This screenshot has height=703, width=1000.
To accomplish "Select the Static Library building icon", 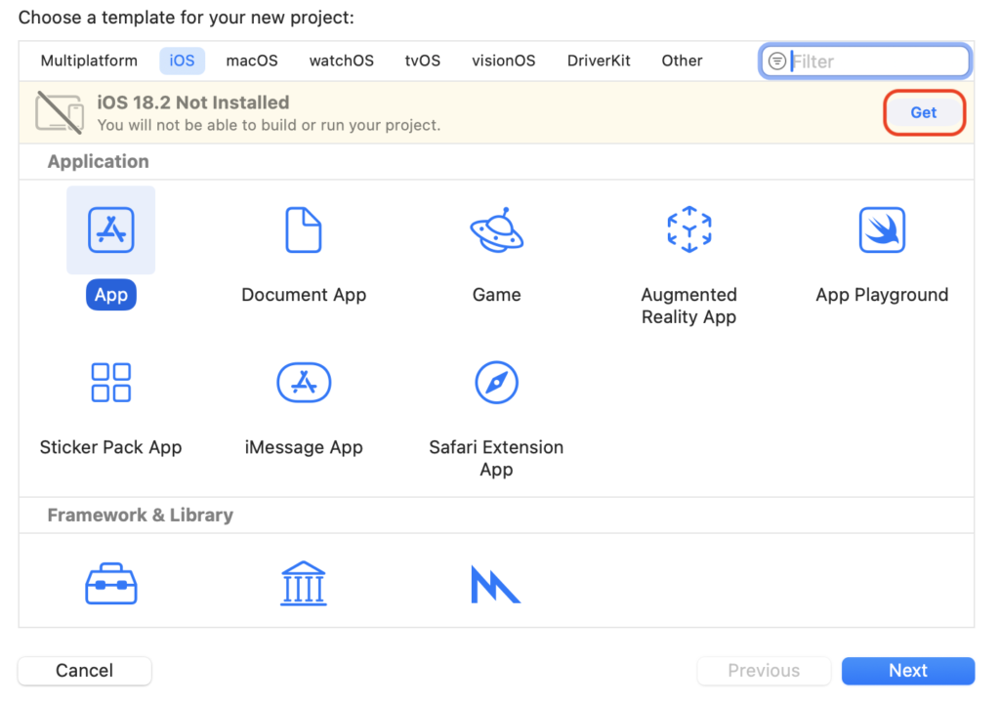I will coord(304,584).
